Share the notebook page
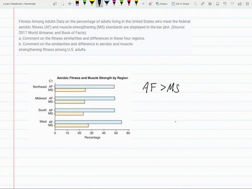Image resolution: width=252 pixels, height=189 pixels. (240, 4)
